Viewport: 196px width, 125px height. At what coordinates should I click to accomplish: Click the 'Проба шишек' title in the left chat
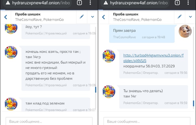(28, 14)
